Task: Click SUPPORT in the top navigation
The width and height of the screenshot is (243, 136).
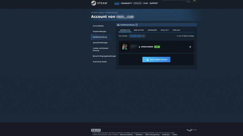Action: tap(154, 3)
